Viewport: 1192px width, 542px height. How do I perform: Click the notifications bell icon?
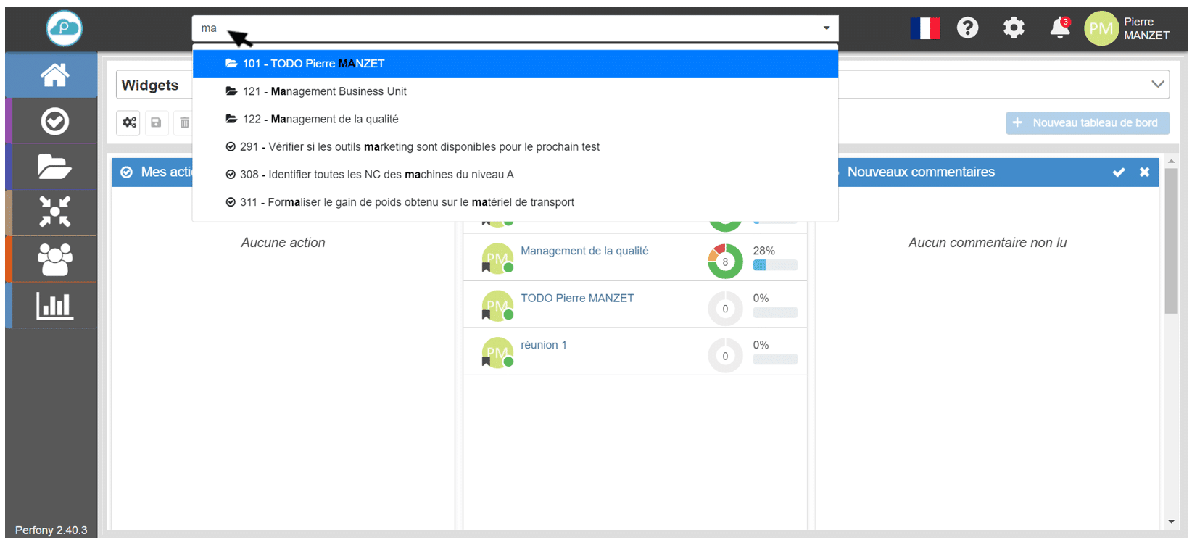tap(1059, 28)
